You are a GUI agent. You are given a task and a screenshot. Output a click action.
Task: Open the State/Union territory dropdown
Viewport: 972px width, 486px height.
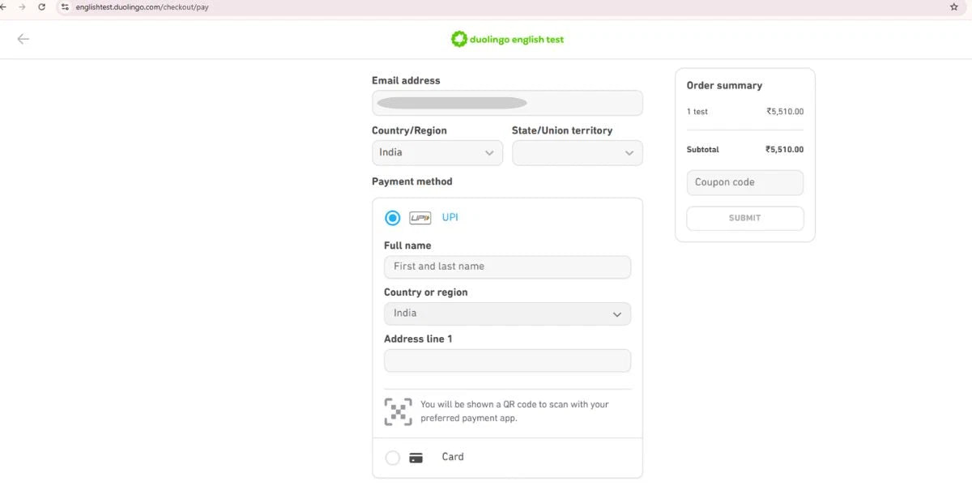coord(578,152)
